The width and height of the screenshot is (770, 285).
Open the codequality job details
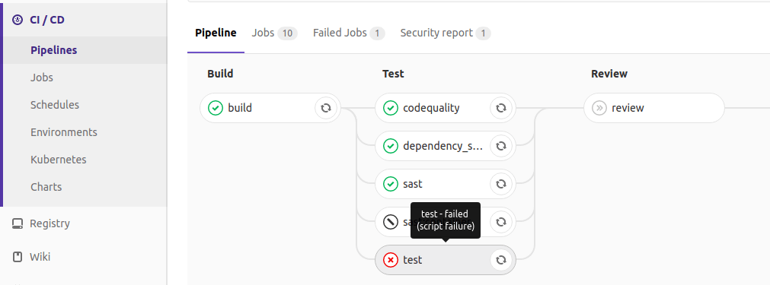click(x=431, y=108)
